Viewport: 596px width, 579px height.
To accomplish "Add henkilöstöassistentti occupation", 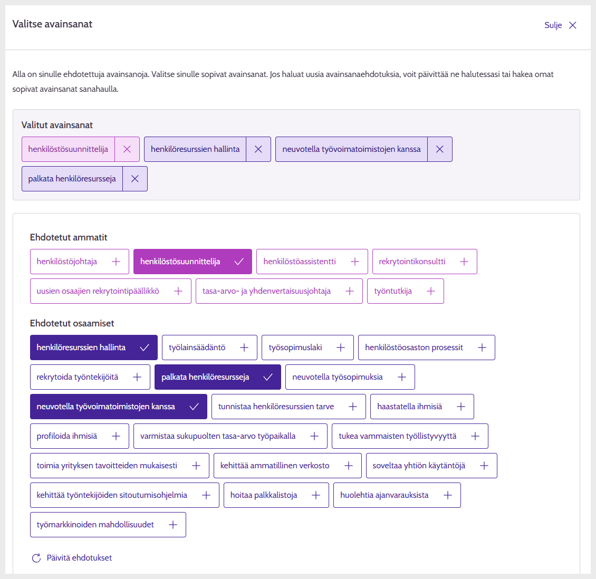I will pyautogui.click(x=312, y=262).
